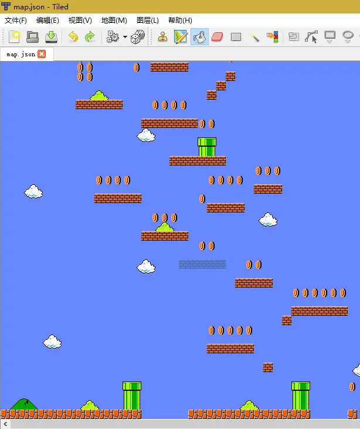Open a file with the folder icon
Screen dimensions: 360x429
pos(32,36)
